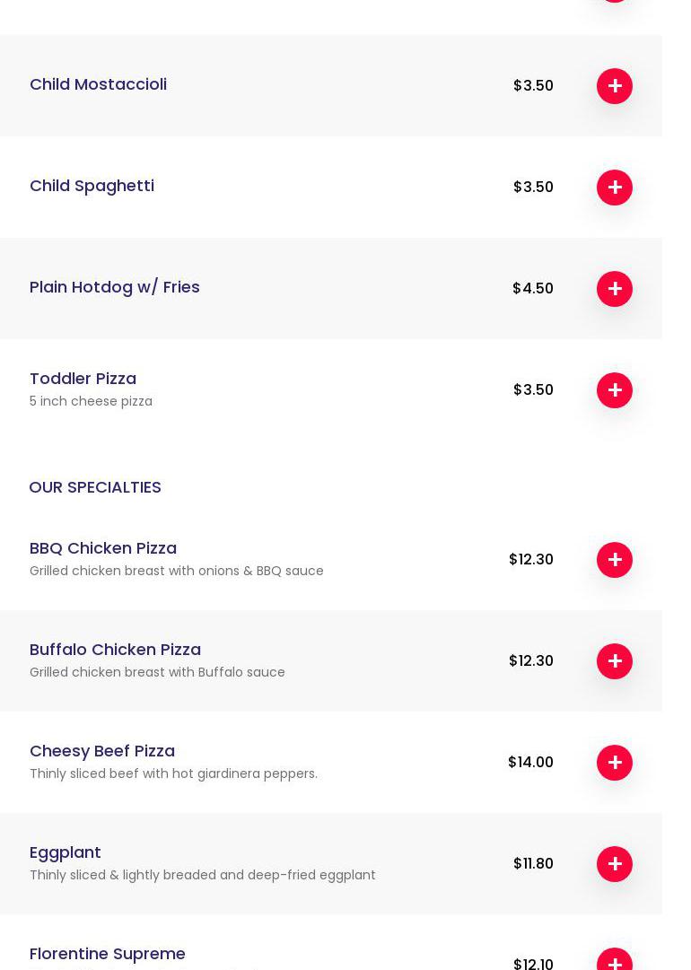Open the Child Mostaccioli item name
The width and height of the screenshot is (691, 970).
click(98, 84)
